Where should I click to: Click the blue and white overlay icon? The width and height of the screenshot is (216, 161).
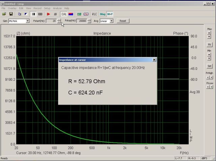tap(26, 14)
